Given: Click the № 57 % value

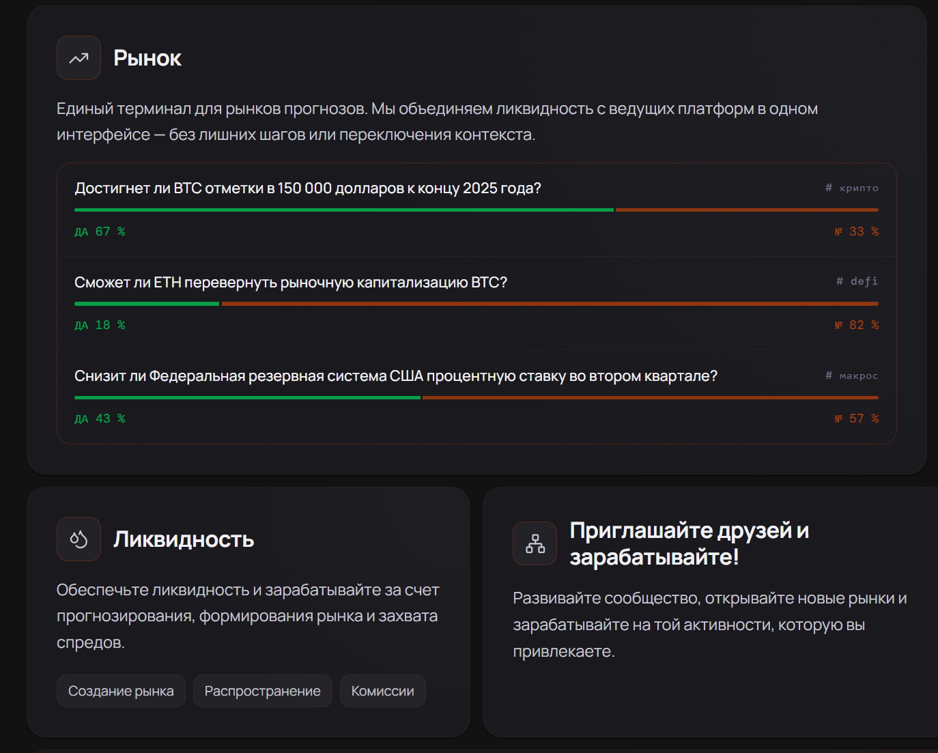Looking at the screenshot, I should (x=857, y=418).
